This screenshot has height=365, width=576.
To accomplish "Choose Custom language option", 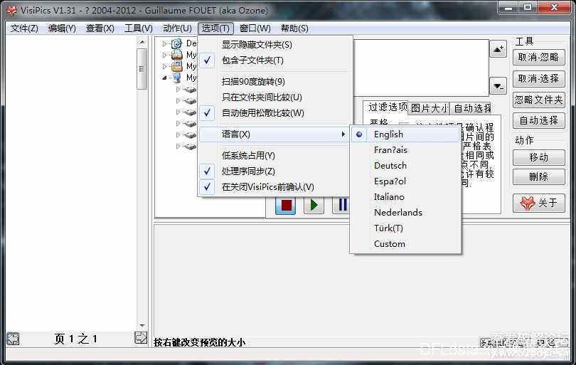I will click(405, 244).
